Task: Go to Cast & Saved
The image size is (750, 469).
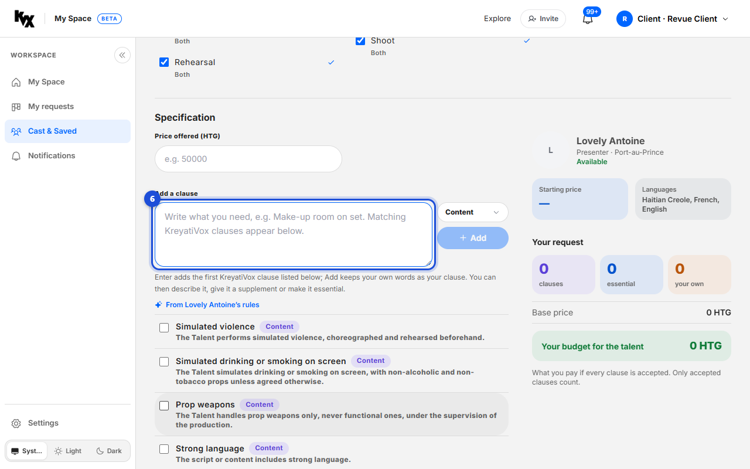Action: click(x=67, y=131)
